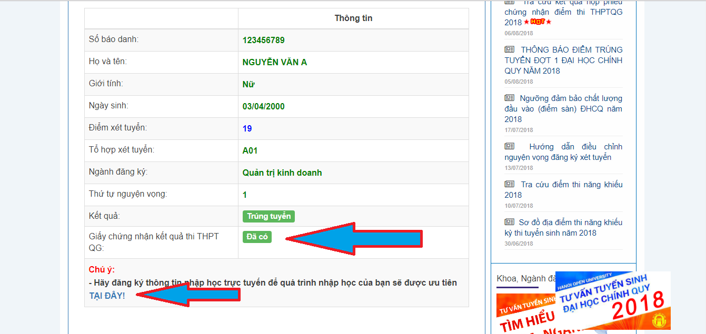Click the news date 06/08/2018
This screenshot has width=706, height=334.
click(519, 33)
